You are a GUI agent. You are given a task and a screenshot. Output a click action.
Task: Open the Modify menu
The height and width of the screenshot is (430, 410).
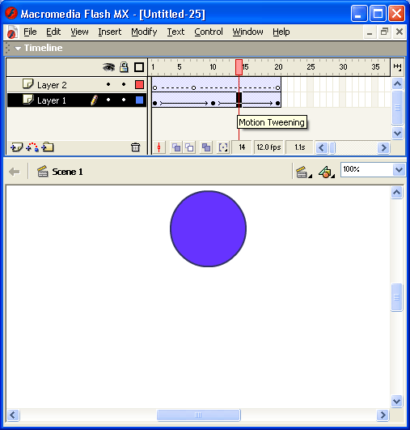click(x=144, y=32)
